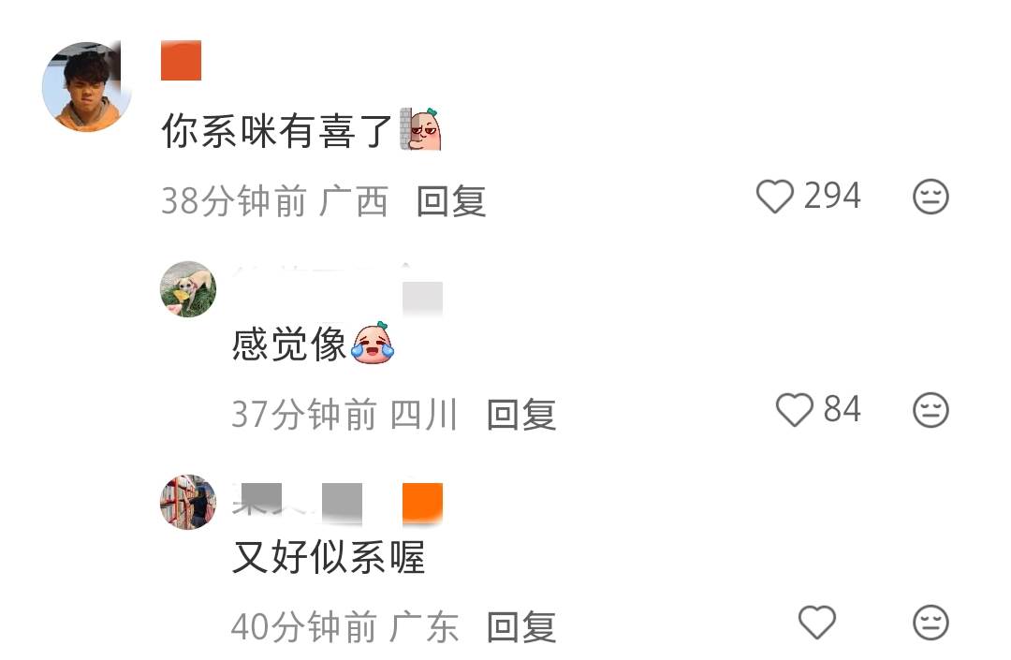Image resolution: width=1011 pixels, height=660 pixels.
Task: Reply to the comment from 广西
Action: click(451, 201)
